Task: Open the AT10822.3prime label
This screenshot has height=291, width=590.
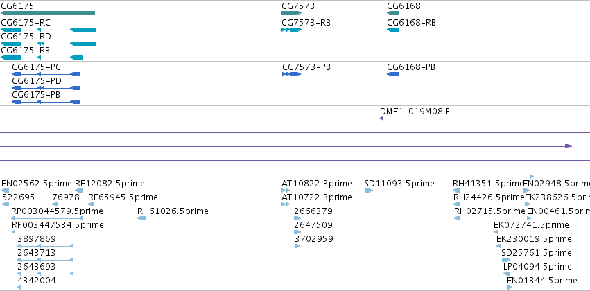Action: pyautogui.click(x=316, y=184)
